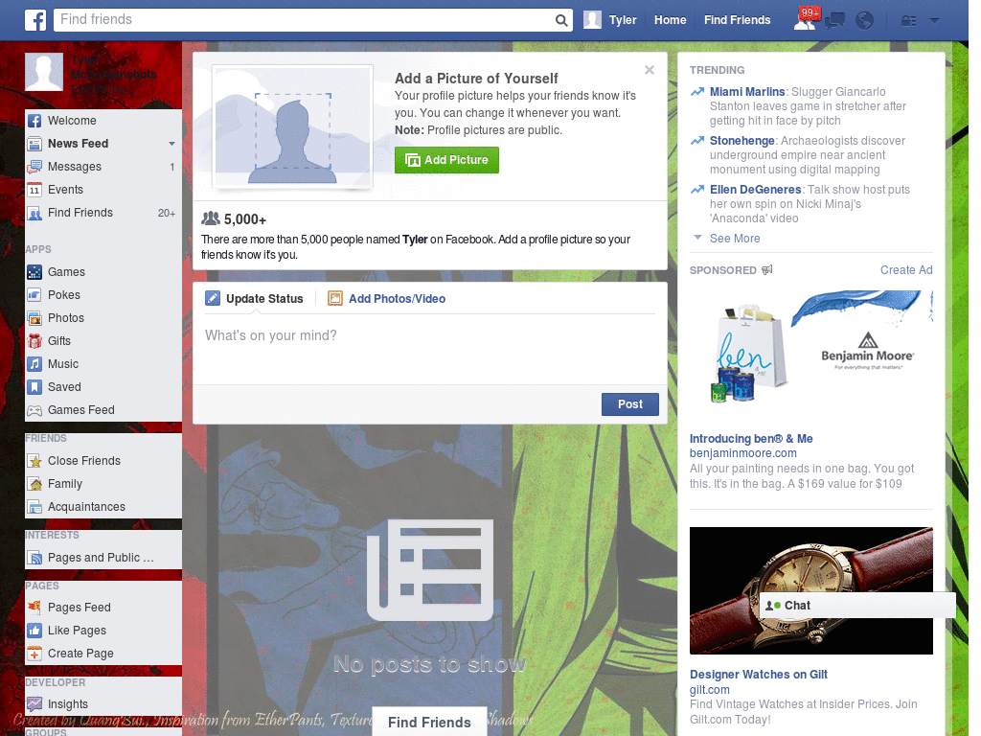Viewport: 981px width, 736px height.
Task: Open Find Friends in the top bar
Action: [x=737, y=20]
